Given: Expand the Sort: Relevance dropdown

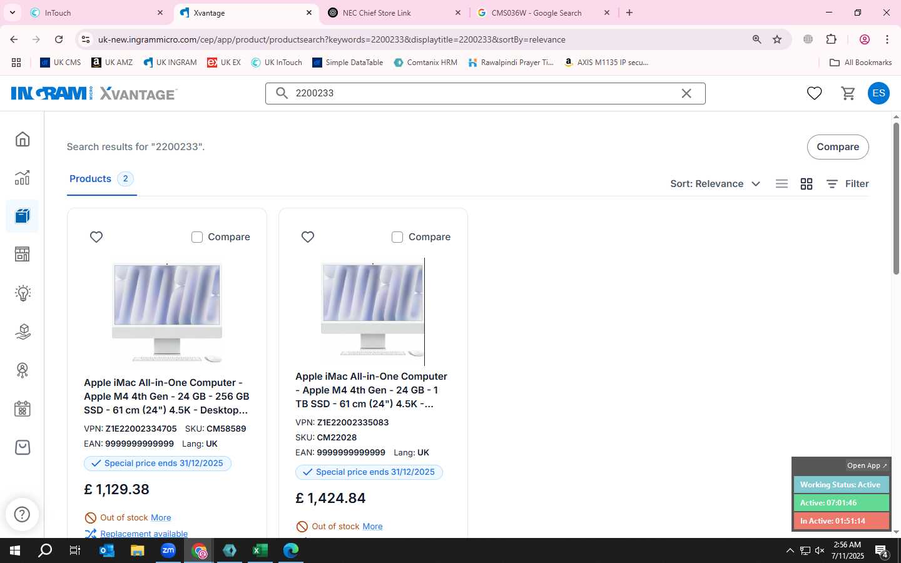Looking at the screenshot, I should [715, 184].
